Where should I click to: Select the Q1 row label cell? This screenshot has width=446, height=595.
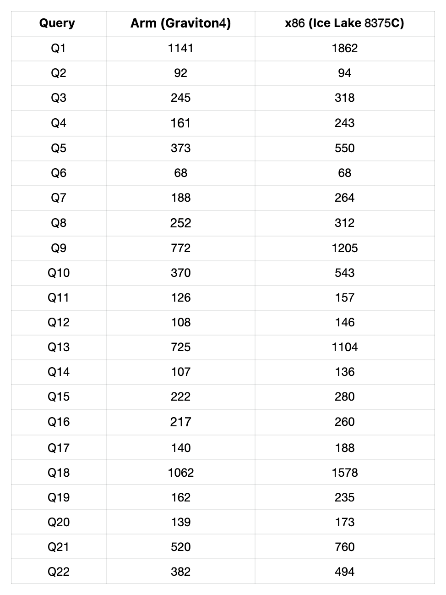click(x=58, y=48)
